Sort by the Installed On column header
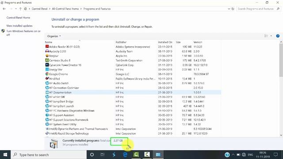283x159 pixels. pos(166,42)
